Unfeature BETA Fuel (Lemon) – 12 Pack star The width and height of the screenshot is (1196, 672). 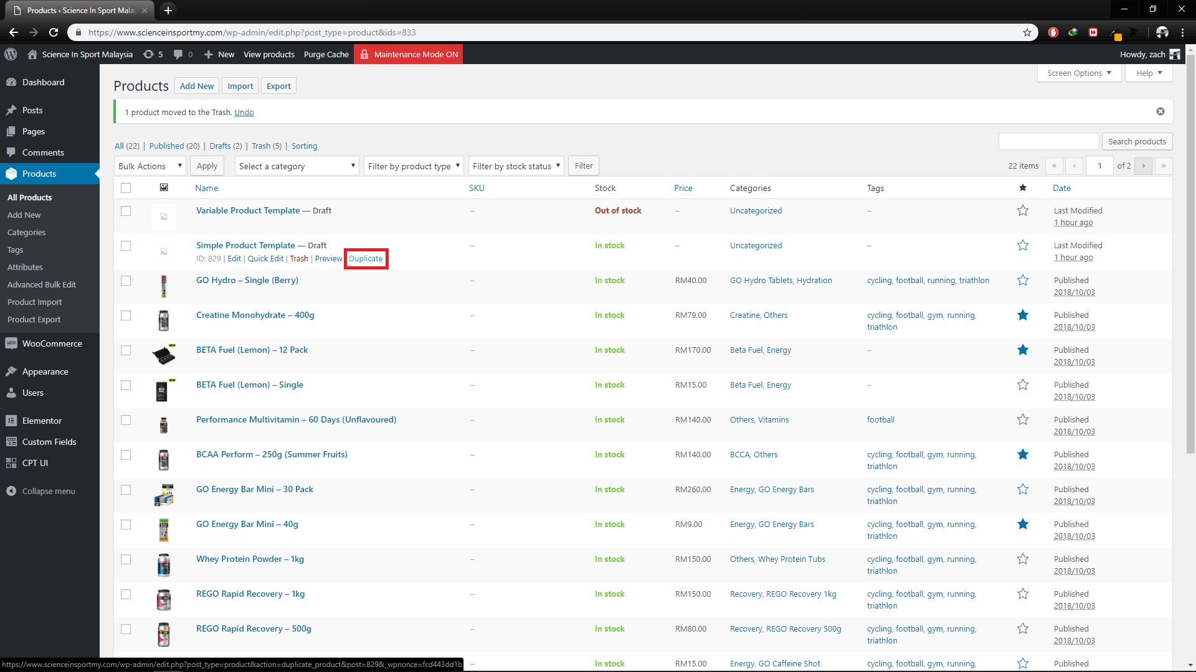pyautogui.click(x=1023, y=350)
